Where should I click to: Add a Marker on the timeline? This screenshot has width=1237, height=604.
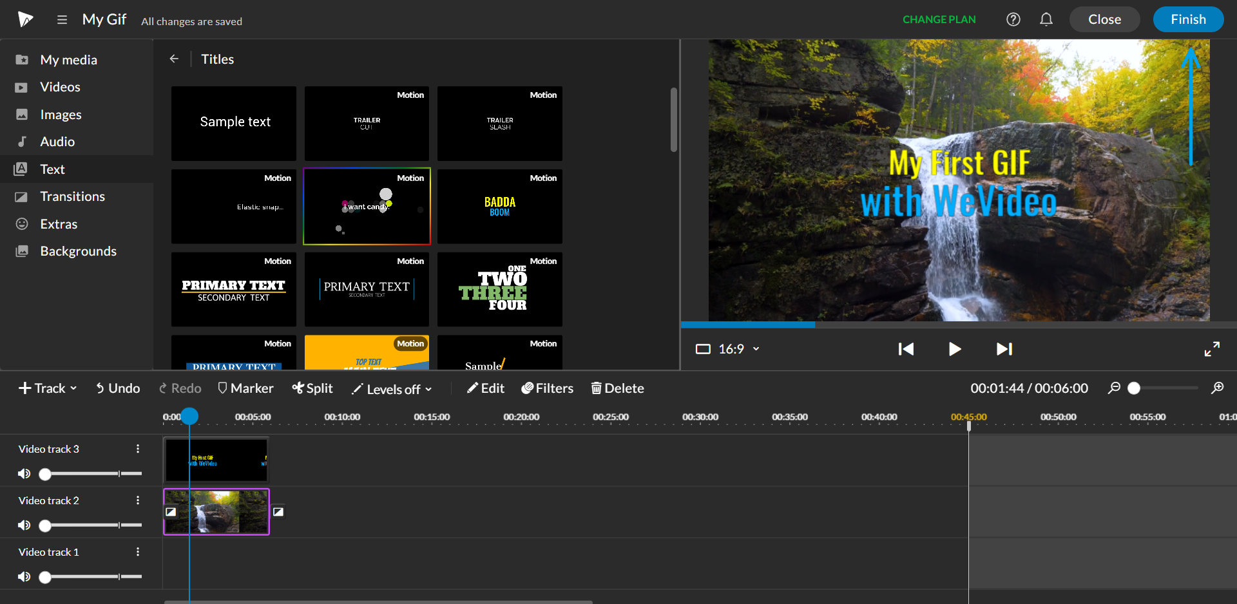point(245,388)
